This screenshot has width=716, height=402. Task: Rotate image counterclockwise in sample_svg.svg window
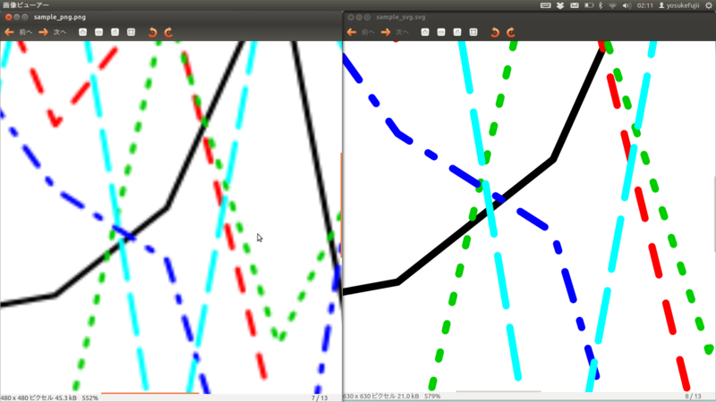(495, 32)
